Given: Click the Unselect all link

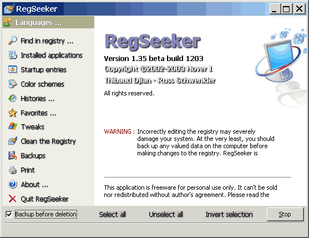Looking at the screenshot, I should pos(166,214).
